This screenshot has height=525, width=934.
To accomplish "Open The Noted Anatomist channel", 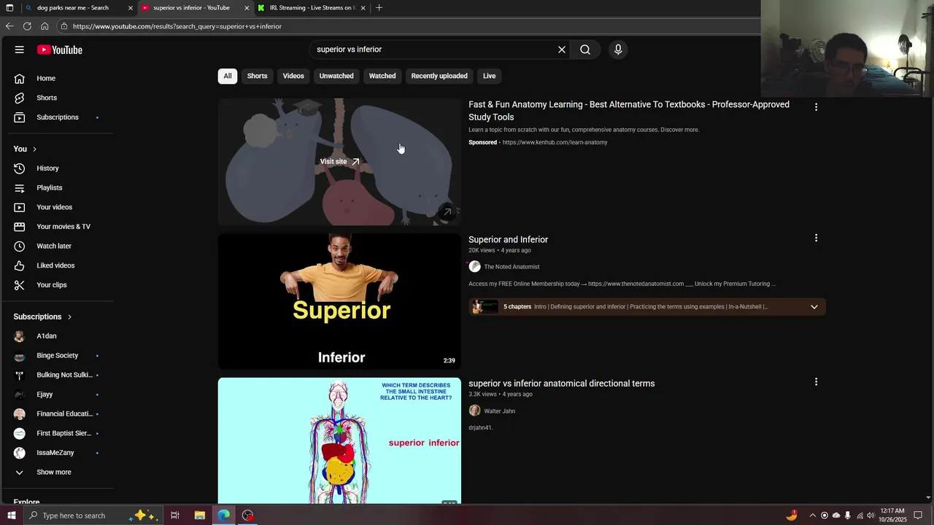I will (512, 267).
